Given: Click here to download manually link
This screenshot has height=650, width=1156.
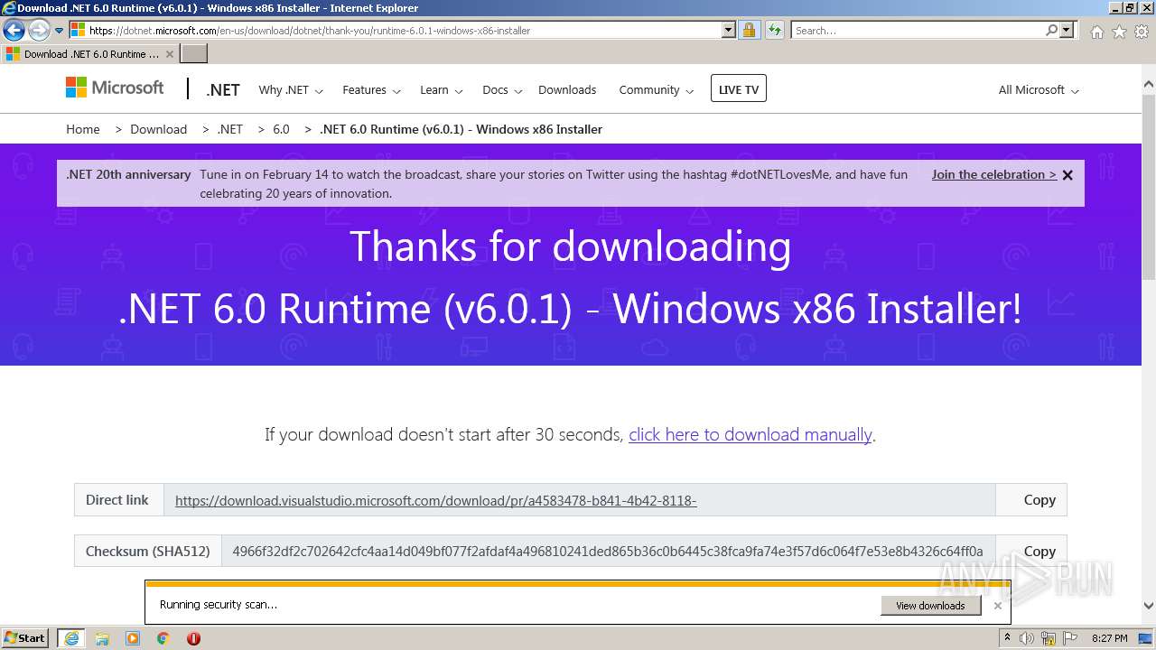Looking at the screenshot, I should (x=750, y=434).
